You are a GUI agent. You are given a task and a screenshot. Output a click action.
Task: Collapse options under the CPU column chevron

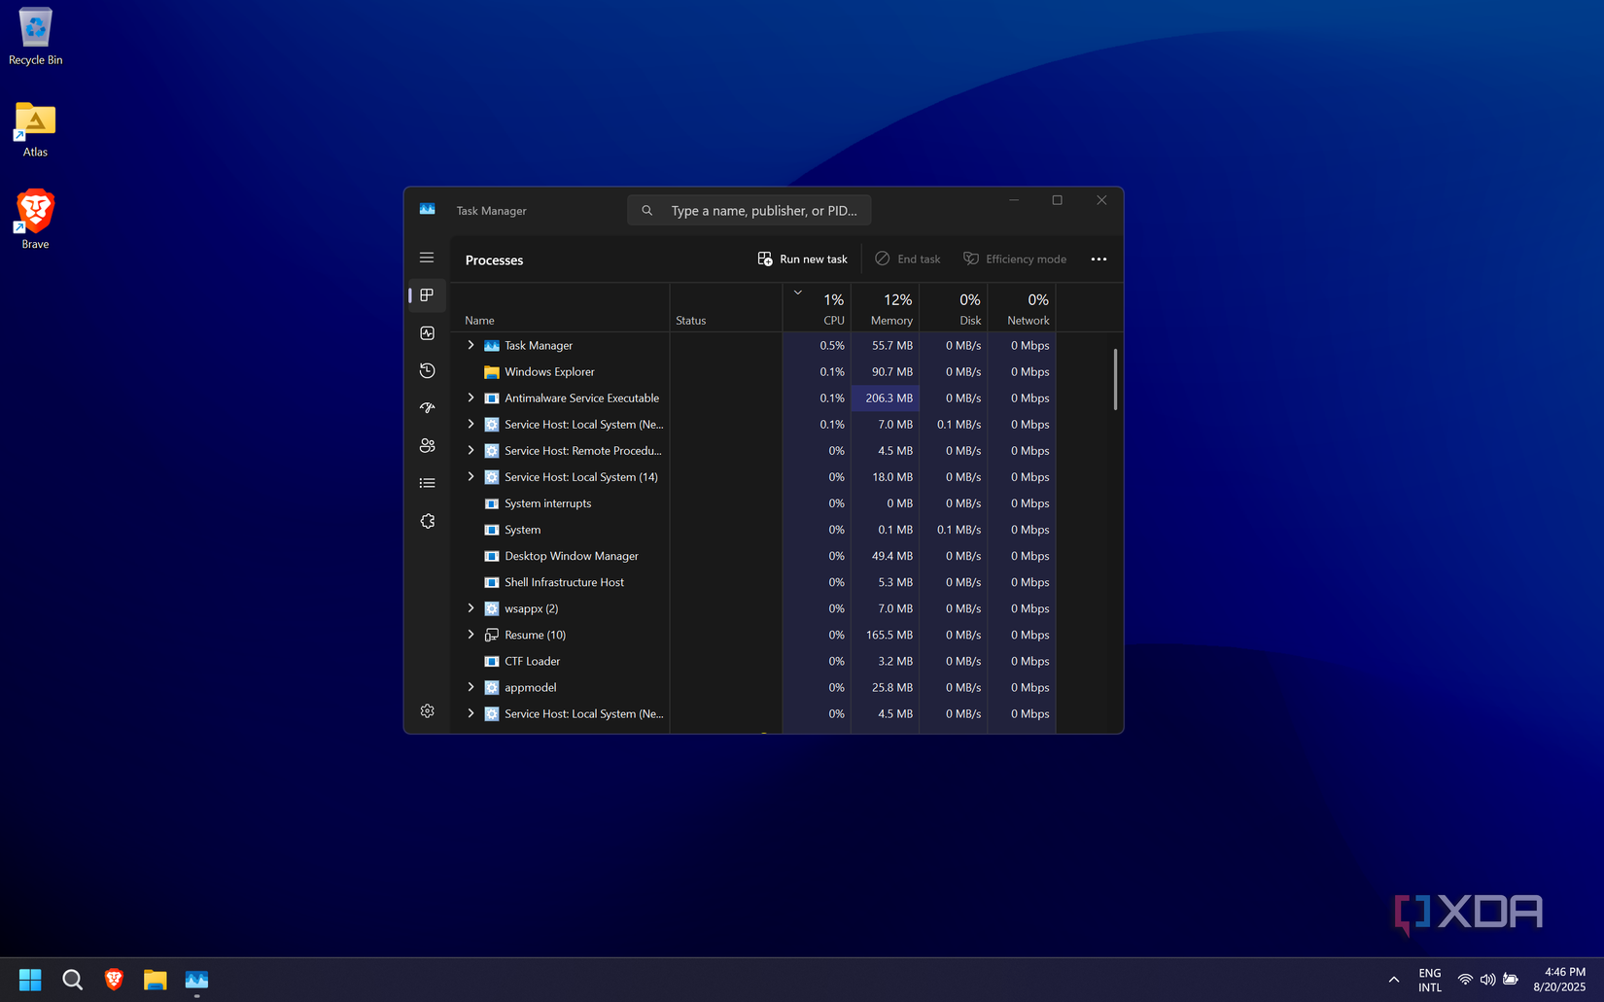[x=797, y=292]
